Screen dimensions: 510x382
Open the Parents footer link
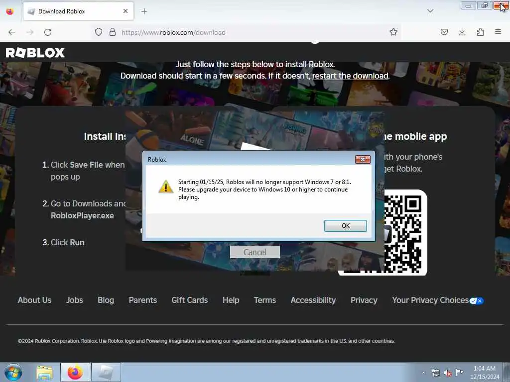(143, 300)
